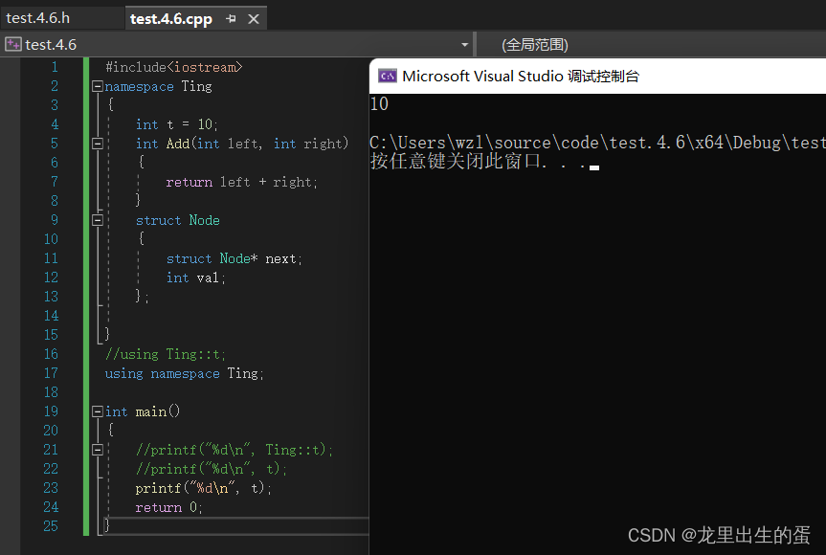Switch to the test.4.6.h tab
Viewport: 826px width, 555px height.
[38, 18]
